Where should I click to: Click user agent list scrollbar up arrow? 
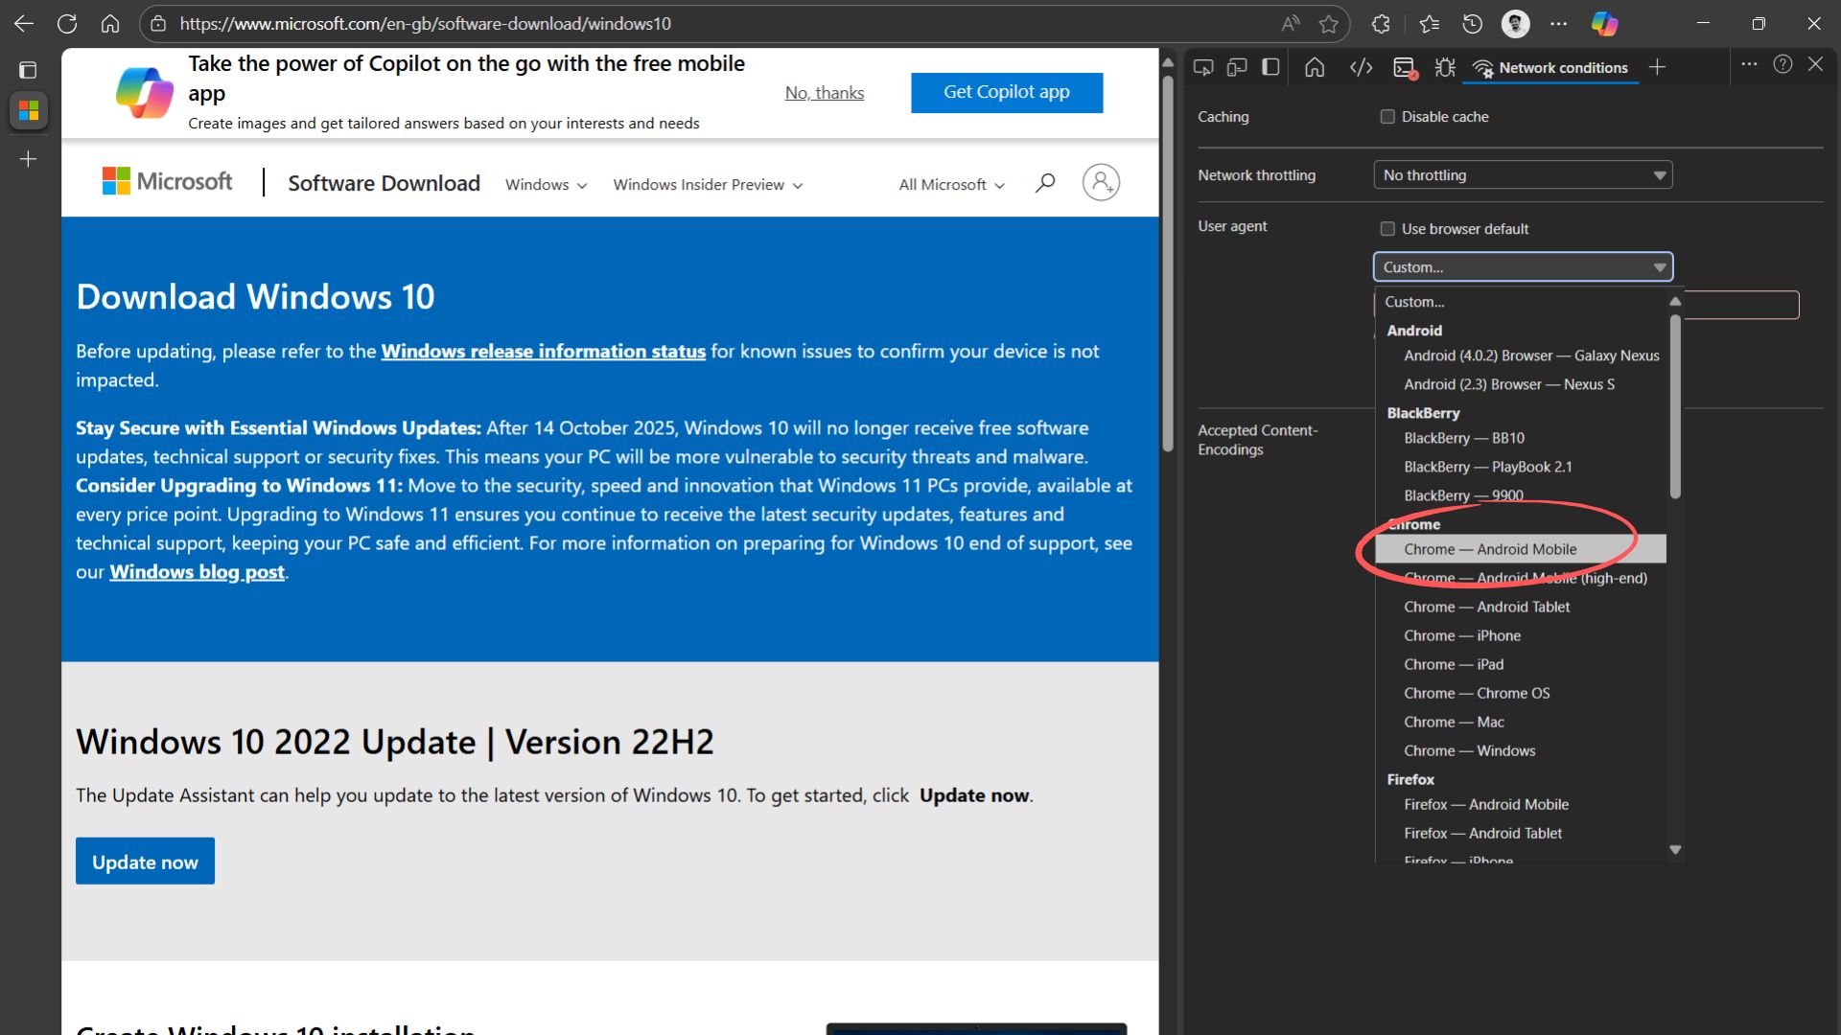[x=1675, y=302]
